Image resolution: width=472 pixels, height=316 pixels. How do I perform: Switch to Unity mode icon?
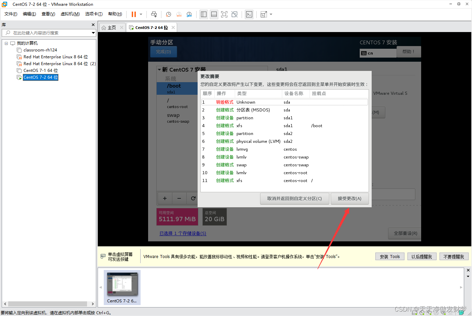tap(234, 14)
